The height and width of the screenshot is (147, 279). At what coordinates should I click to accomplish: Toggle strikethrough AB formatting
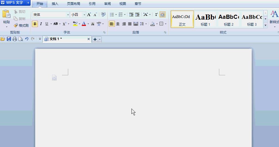[x=56, y=24]
